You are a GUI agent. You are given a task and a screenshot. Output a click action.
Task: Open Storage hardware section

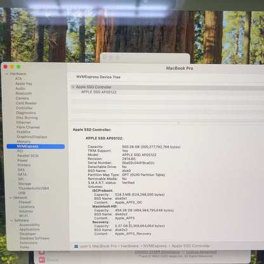pos(25,183)
